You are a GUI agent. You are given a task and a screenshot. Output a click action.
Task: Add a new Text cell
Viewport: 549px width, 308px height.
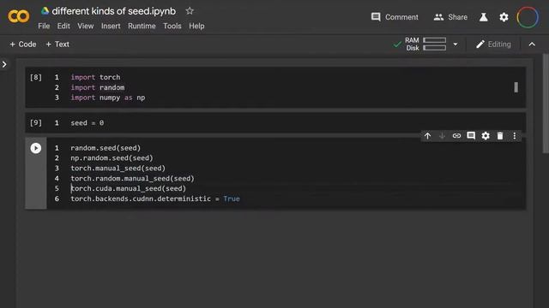click(57, 44)
